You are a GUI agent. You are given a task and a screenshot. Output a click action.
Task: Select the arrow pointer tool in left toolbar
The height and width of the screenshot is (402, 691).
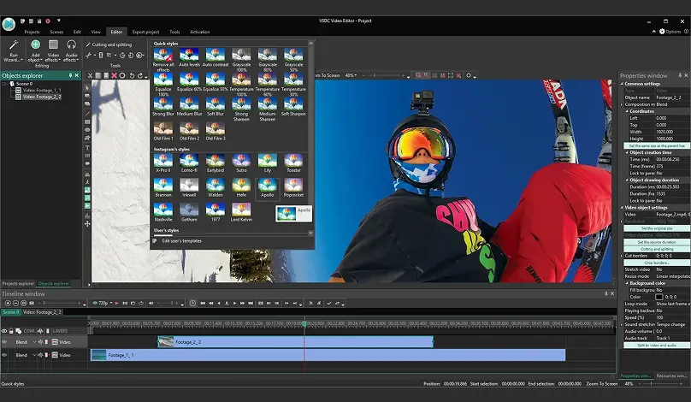[x=87, y=88]
